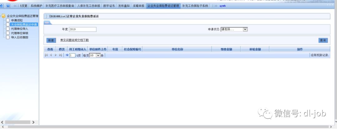Click the 补贴金额 column header
The height and width of the screenshot is (129, 337).
click(255, 49)
